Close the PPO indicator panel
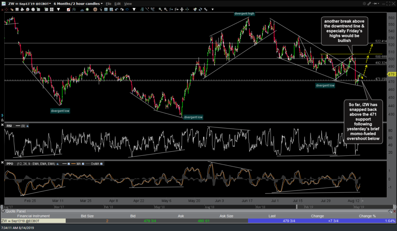The height and width of the screenshot is (231, 397). click(x=3, y=164)
